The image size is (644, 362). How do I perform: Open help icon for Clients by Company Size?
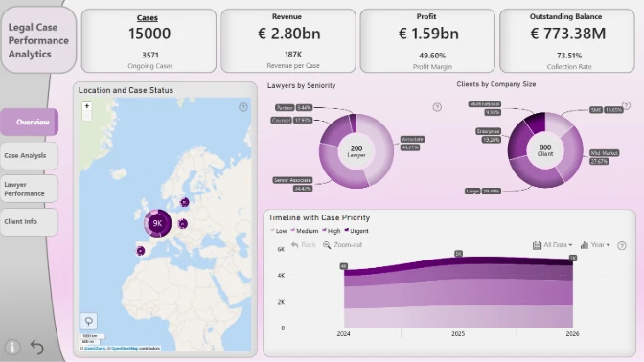point(626,105)
